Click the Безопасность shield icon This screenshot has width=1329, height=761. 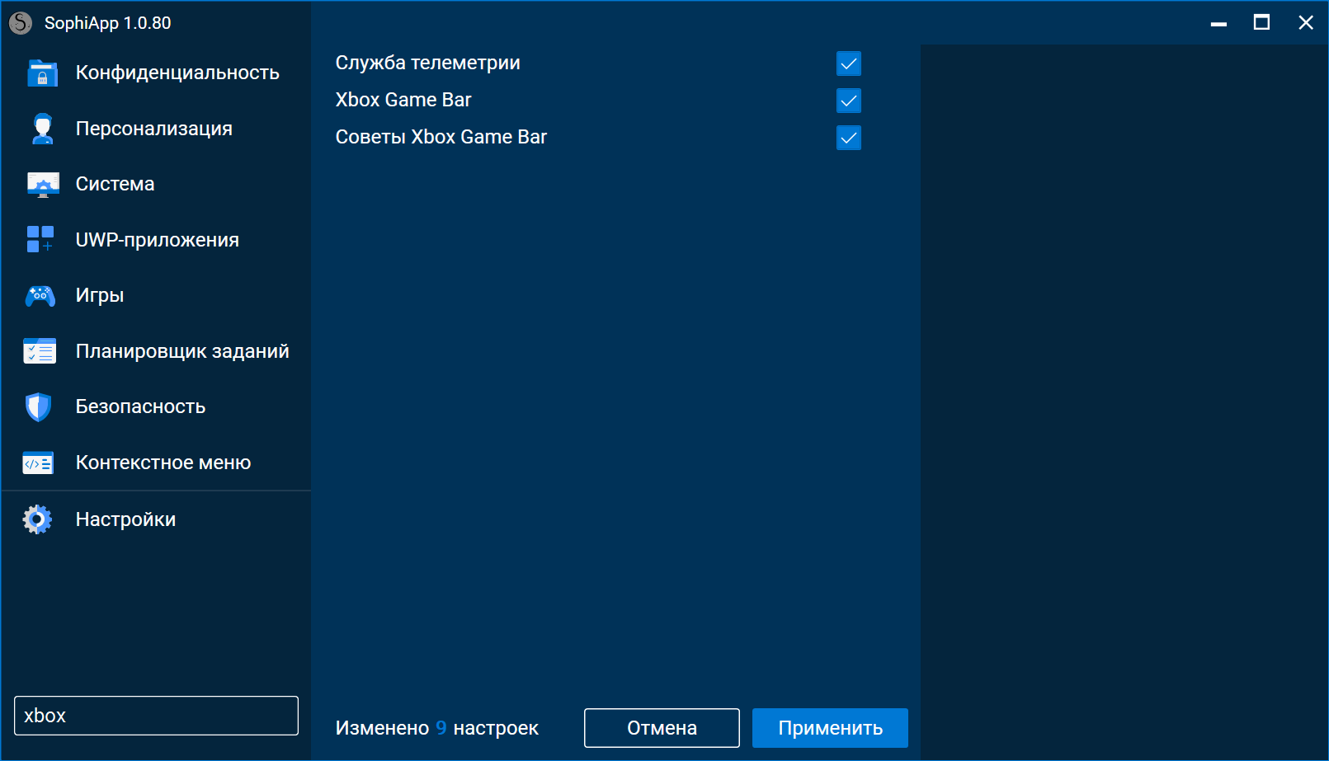38,407
